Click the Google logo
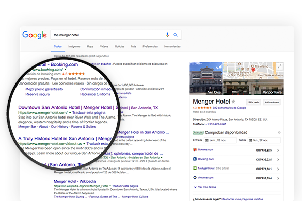The image size is (302, 201). pyautogui.click(x=35, y=35)
